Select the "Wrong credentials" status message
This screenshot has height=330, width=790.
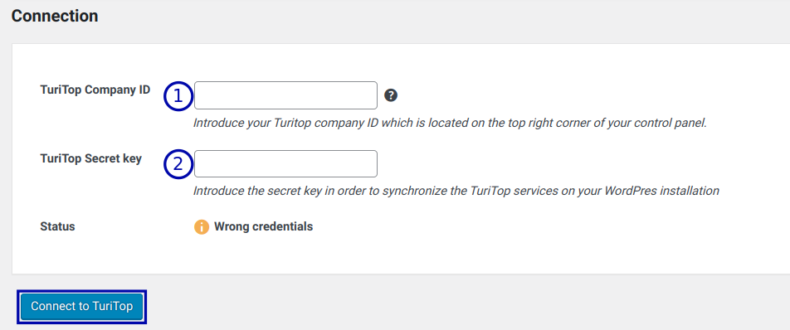click(264, 226)
